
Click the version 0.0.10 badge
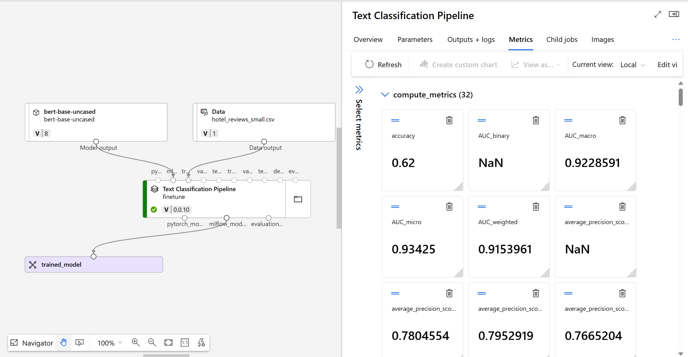coord(177,210)
